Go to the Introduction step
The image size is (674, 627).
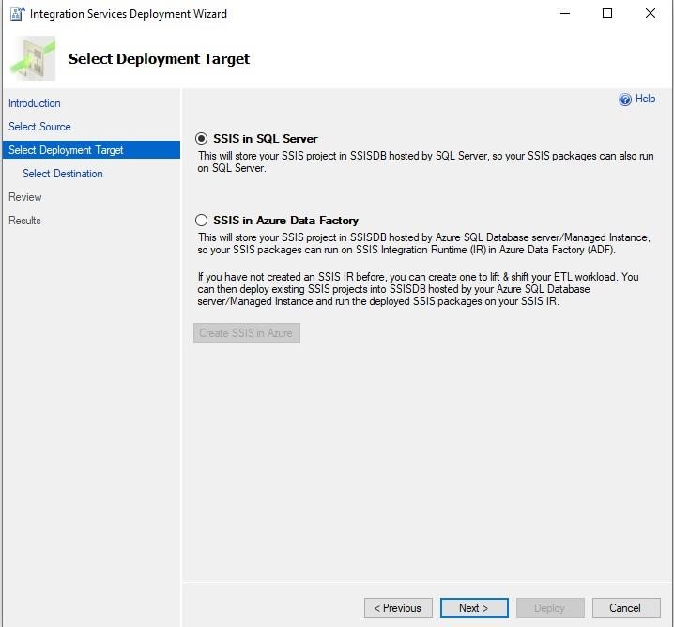tap(35, 103)
